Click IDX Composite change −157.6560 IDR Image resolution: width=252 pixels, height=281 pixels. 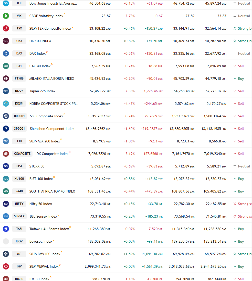pos(152,154)
